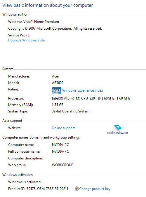This screenshot has height=197, width=146.
Task: Click the Windows Vista Home Premium edition text
Action: (34, 22)
